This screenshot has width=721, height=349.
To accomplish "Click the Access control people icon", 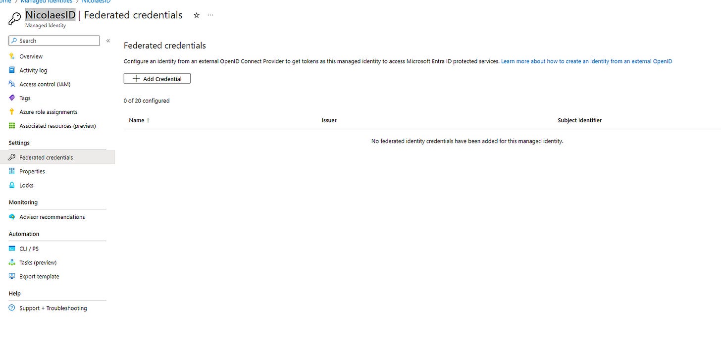I will click(12, 84).
